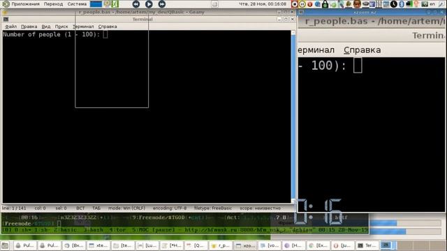This screenshot has height=251, width=447.
Task: Open the Вид menu in Terminal
Action: 46,26
